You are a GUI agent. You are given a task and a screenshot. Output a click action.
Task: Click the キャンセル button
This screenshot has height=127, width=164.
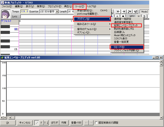25,123
